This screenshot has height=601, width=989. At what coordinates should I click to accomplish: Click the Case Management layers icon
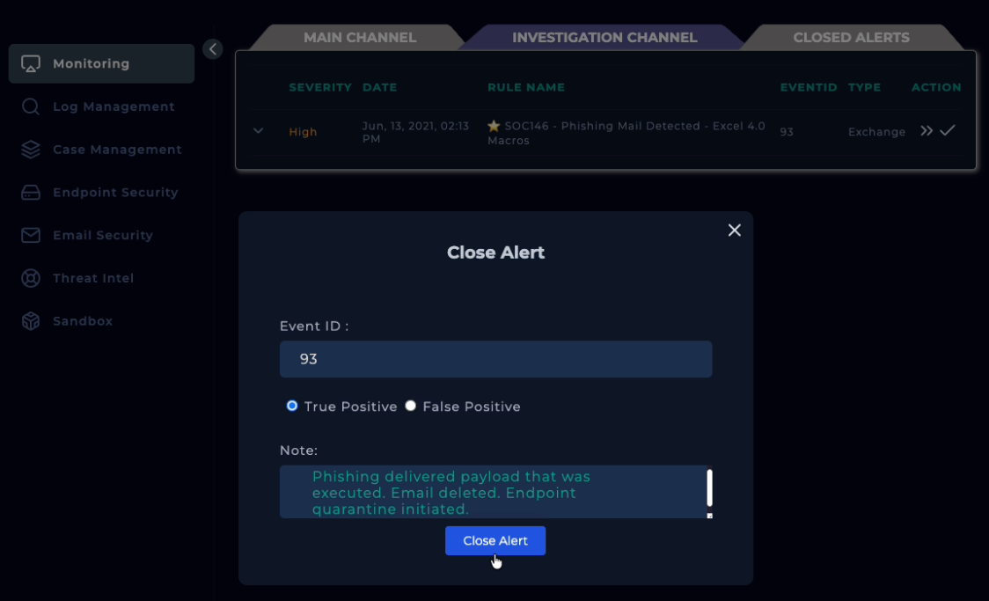[31, 150]
